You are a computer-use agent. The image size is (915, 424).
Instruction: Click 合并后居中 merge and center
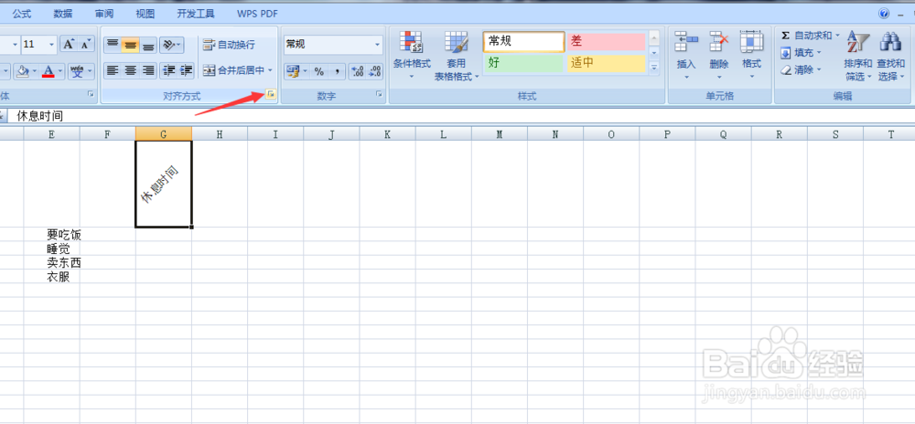coord(232,70)
